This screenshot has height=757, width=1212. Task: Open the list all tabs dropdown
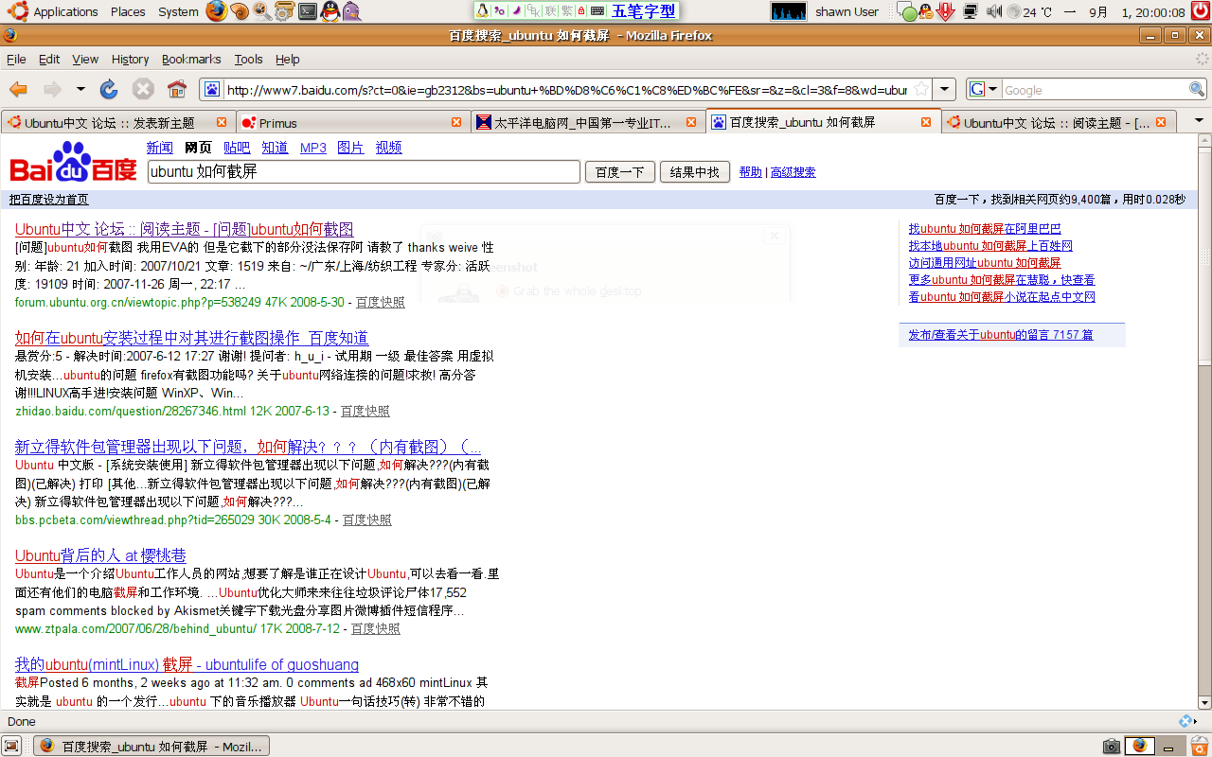pyautogui.click(x=1199, y=121)
